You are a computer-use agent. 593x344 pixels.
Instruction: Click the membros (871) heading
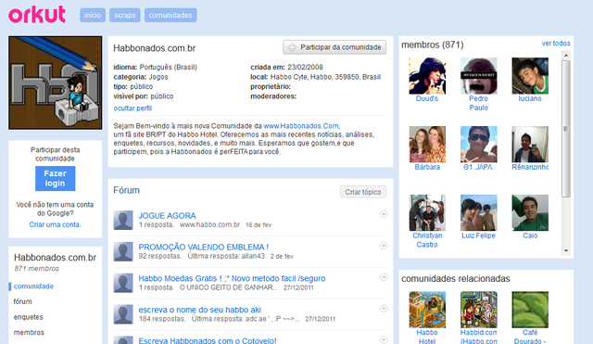click(433, 45)
